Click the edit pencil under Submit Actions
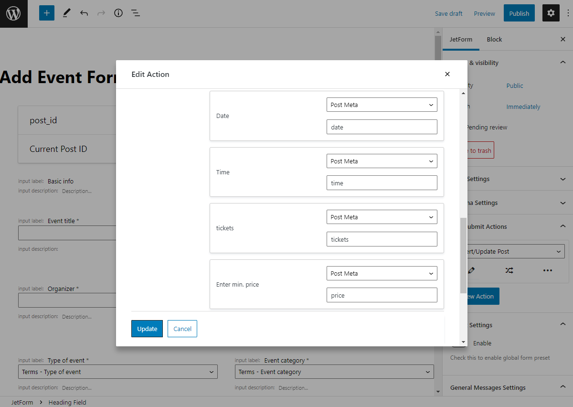The width and height of the screenshot is (573, 407). click(x=471, y=270)
